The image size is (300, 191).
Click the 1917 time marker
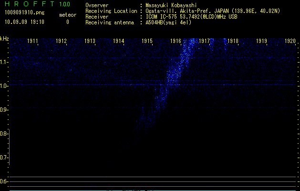coord(204,41)
